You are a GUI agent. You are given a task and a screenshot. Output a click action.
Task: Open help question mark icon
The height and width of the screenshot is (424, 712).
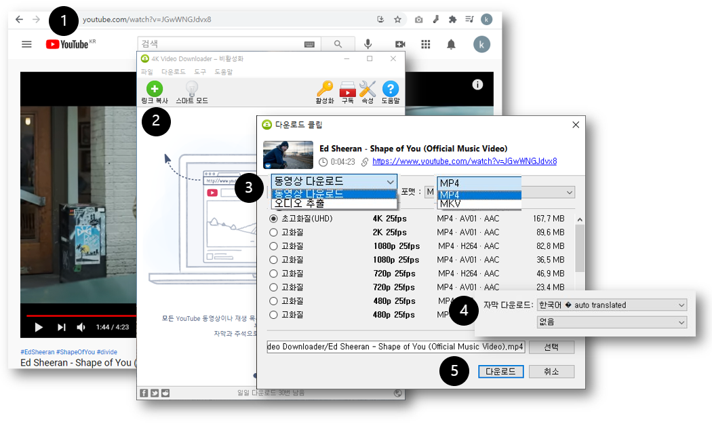coord(390,92)
